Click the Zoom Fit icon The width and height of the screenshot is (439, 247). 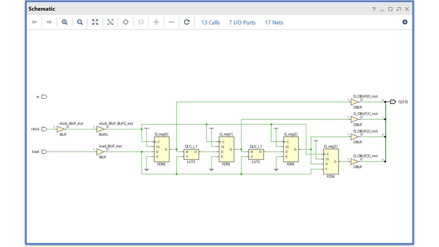(x=95, y=22)
